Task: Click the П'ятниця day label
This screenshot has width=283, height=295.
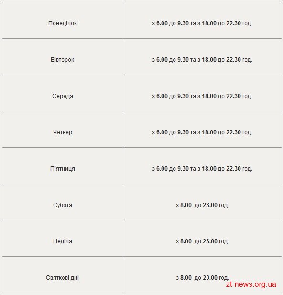Action: pos(63,169)
